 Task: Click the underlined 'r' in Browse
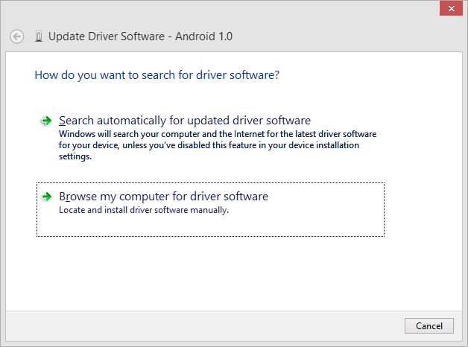tap(69, 197)
